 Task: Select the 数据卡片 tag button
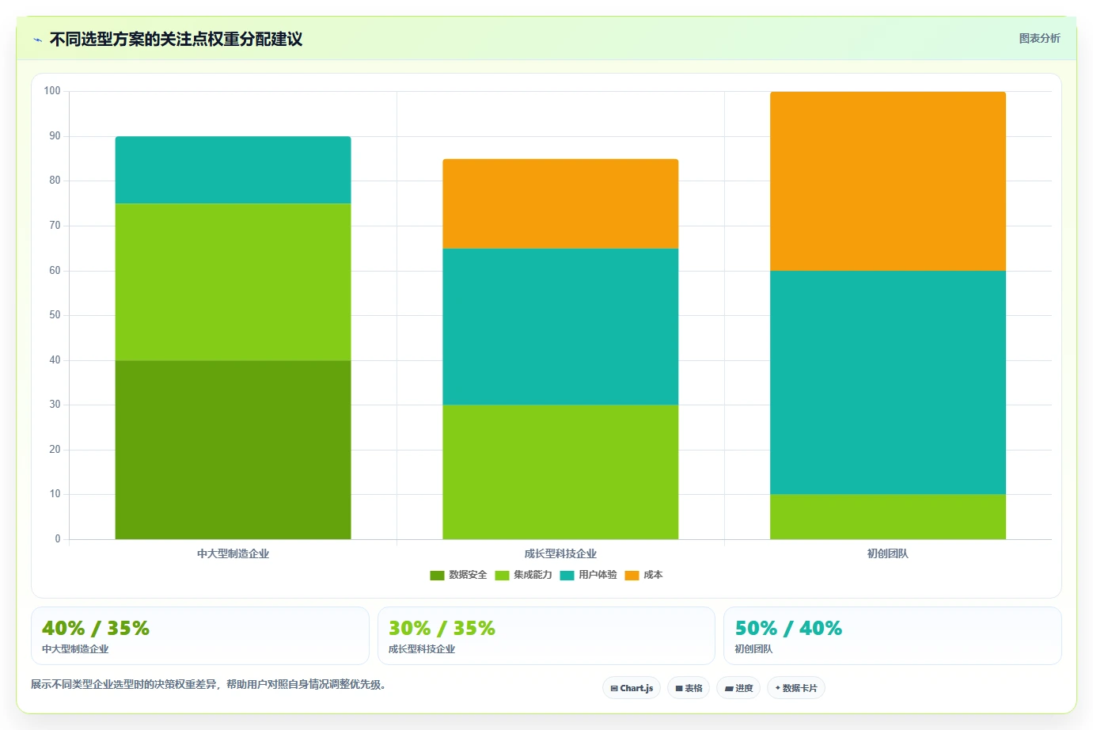[796, 688]
